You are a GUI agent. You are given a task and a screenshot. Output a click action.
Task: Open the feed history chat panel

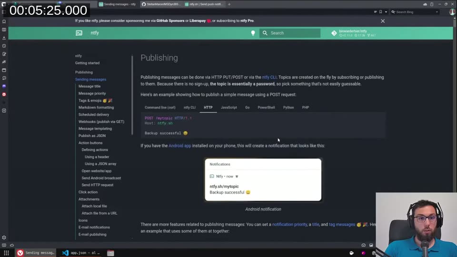(x=4, y=78)
